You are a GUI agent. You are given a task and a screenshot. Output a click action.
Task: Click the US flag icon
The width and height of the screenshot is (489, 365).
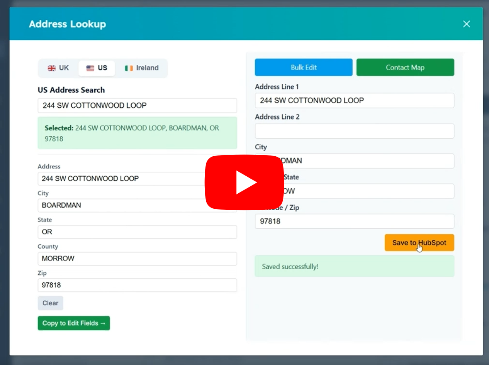coord(90,68)
